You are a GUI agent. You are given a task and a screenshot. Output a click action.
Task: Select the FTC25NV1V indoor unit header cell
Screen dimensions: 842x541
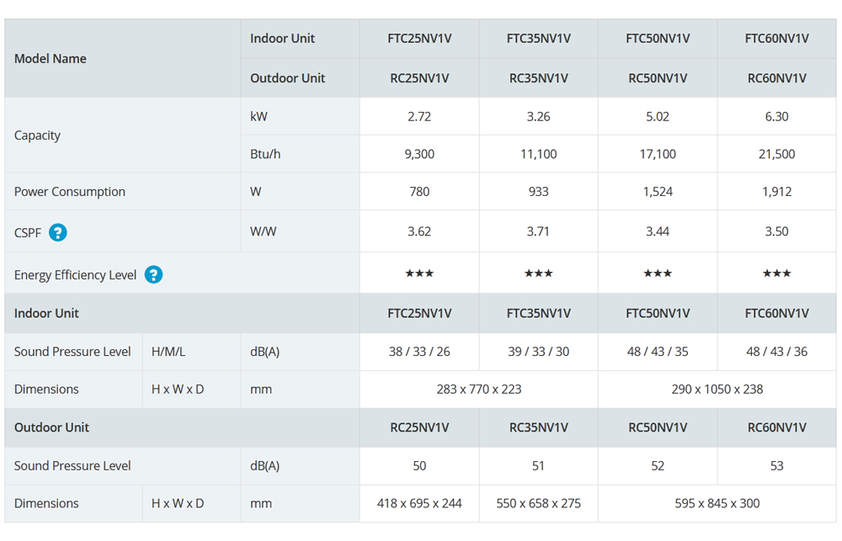[419, 39]
